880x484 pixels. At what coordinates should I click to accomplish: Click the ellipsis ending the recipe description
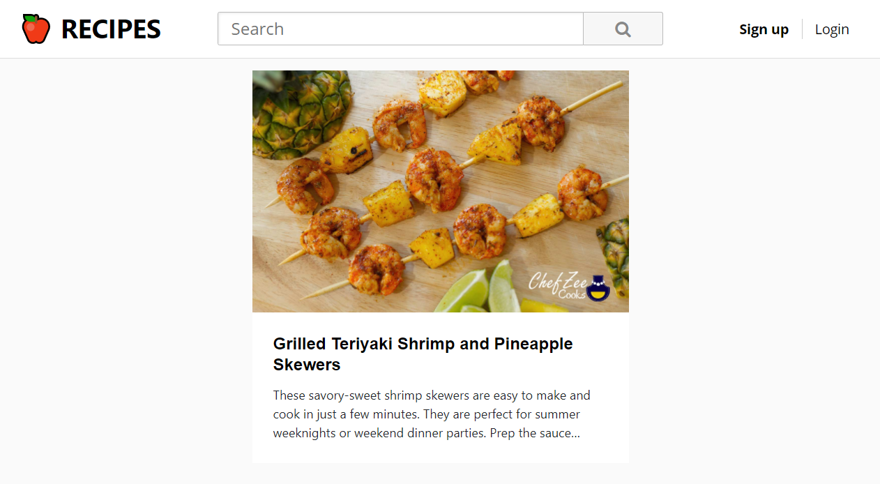tap(575, 434)
